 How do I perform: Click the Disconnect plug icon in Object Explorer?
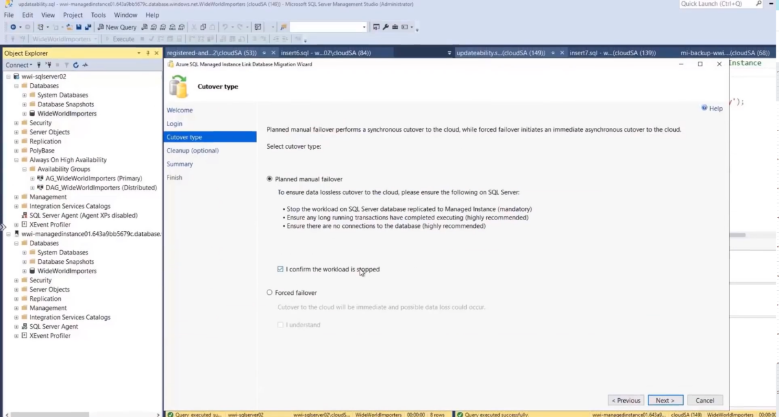[49, 65]
